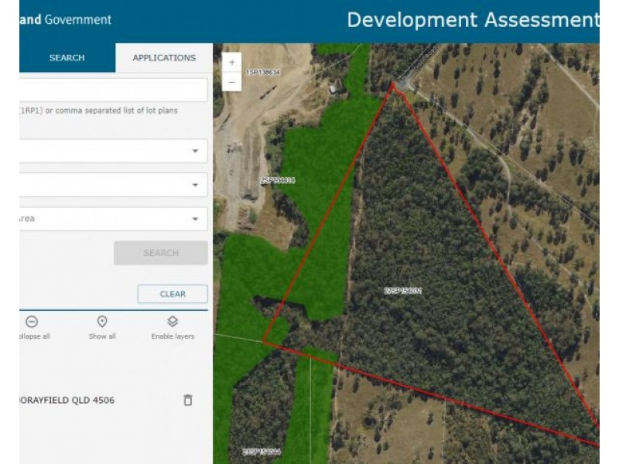Open the Enable layers icon
The width and height of the screenshot is (619, 464).
173,321
